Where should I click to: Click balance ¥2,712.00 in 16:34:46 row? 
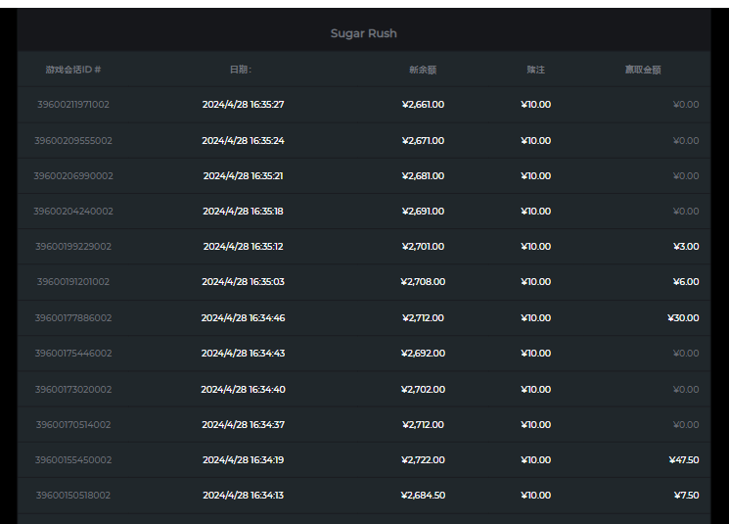(423, 318)
